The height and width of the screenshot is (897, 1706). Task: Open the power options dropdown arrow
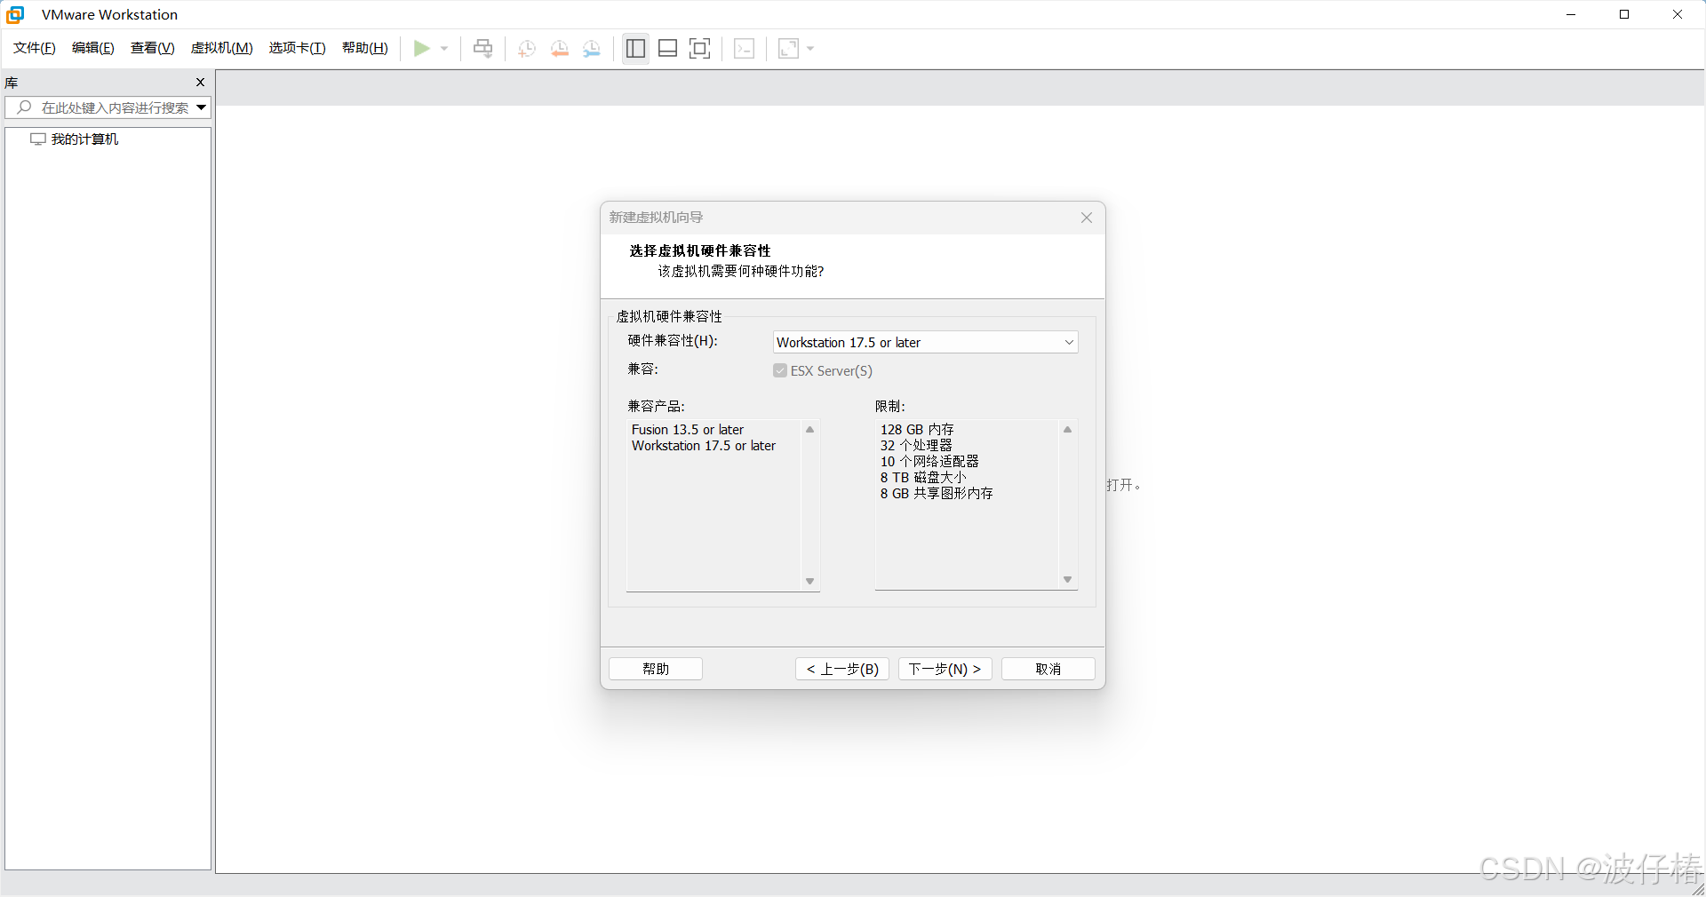click(x=444, y=49)
